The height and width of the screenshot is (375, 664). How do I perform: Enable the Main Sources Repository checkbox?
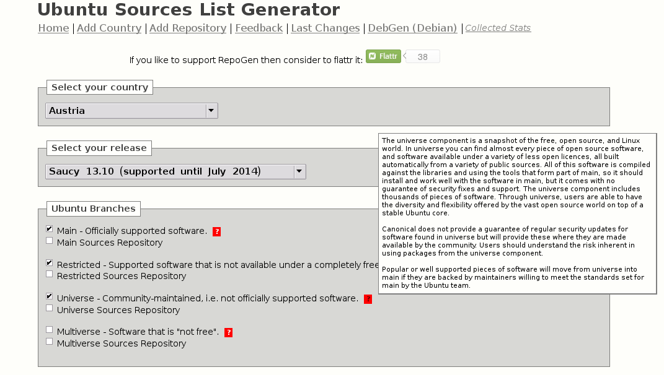click(x=49, y=240)
